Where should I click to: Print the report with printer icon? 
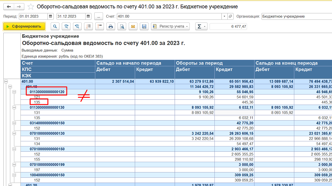click(111, 26)
